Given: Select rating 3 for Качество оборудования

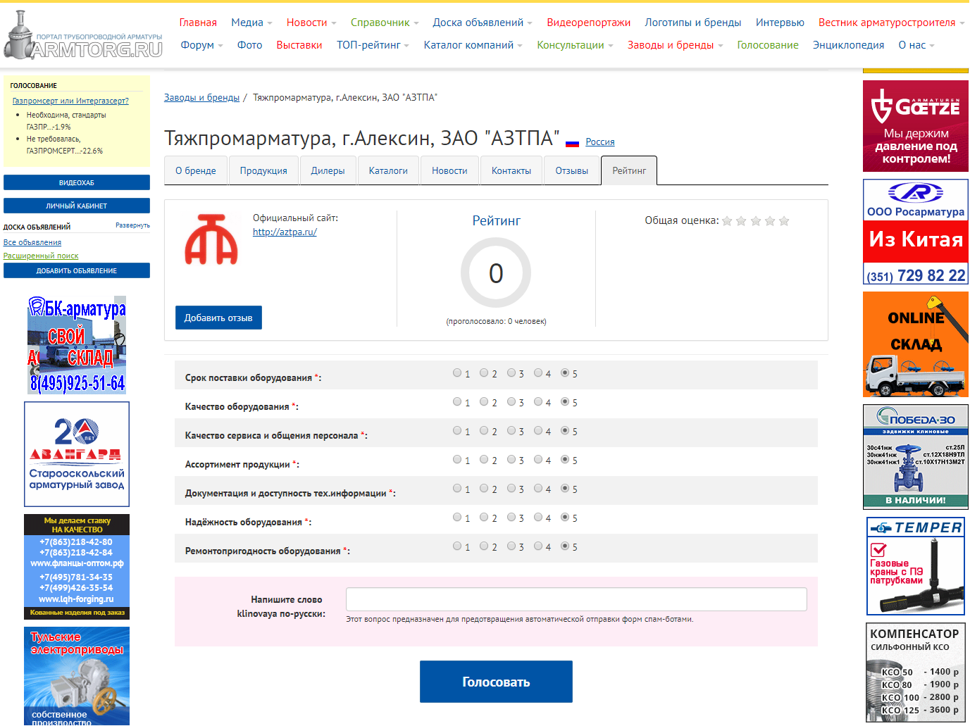Looking at the screenshot, I should click(511, 402).
